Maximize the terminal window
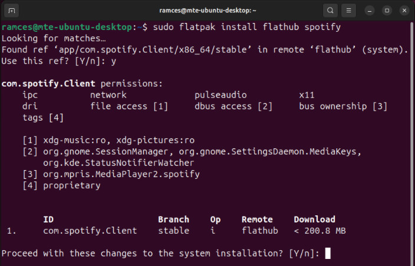415x266 pixels. tap(387, 11)
